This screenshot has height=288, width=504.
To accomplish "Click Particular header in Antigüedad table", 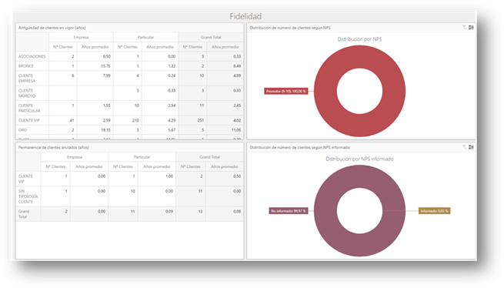I will 145,37.
